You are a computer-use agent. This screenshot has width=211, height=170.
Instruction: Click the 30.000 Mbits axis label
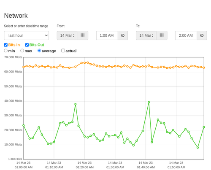click(x=13, y=116)
